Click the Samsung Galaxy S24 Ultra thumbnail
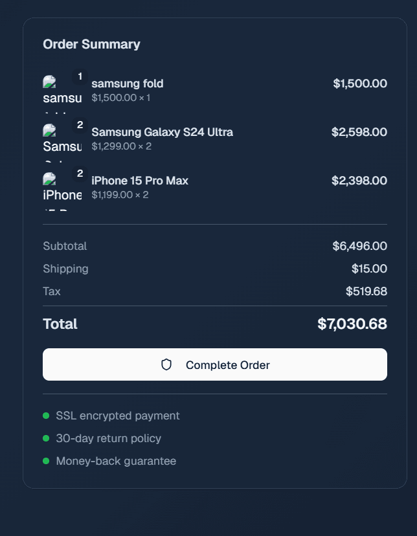Screen dimensions: 417x536 click(x=62, y=142)
